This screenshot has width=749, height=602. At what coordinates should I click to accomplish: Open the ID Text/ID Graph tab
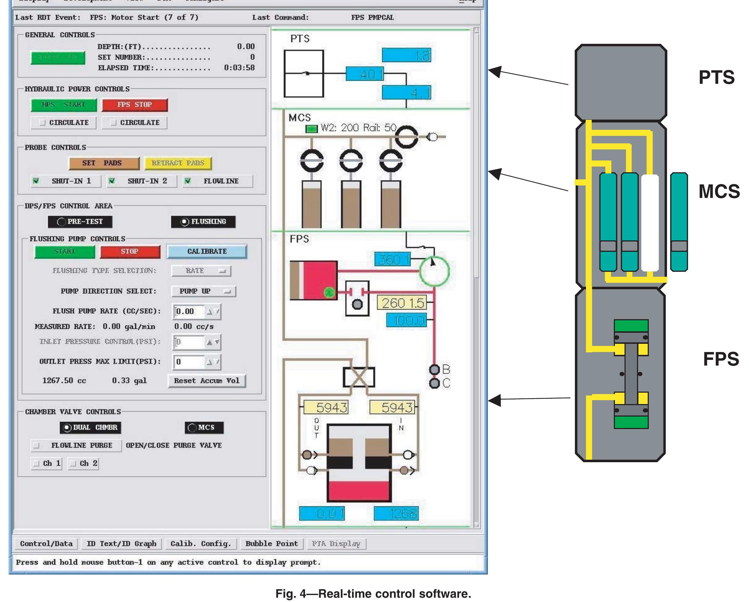tap(121, 544)
